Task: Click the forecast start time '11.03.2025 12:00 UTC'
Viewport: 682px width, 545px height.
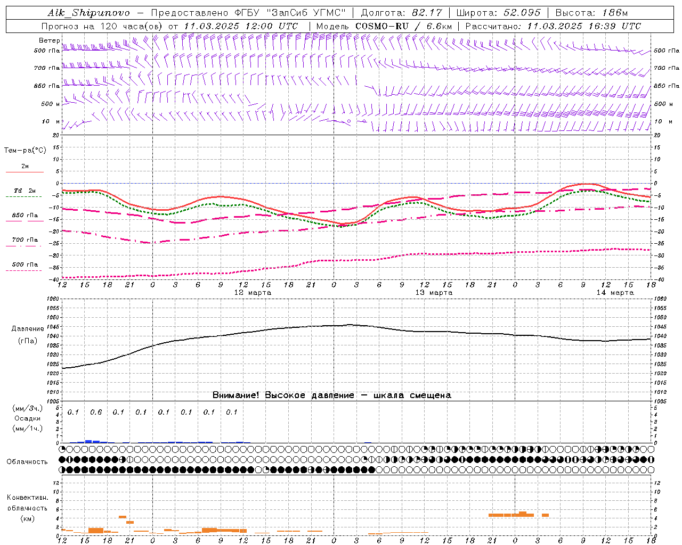Action: [241, 26]
